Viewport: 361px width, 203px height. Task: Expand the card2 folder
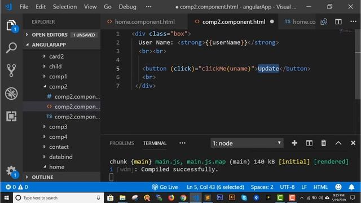(x=56, y=56)
